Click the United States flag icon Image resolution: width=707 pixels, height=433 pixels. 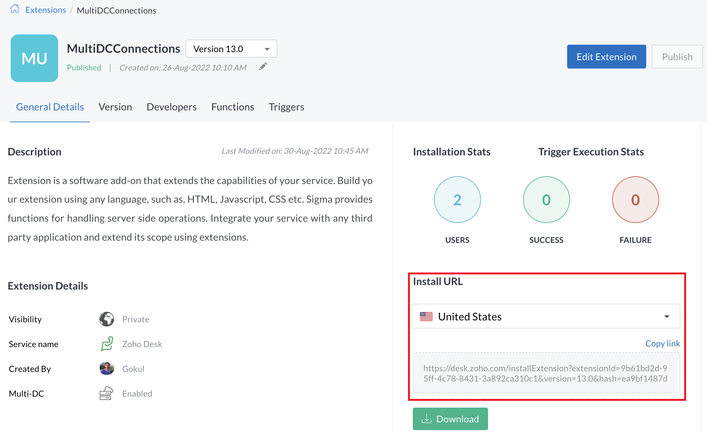coord(427,316)
